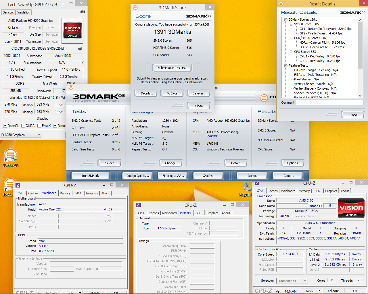This screenshot has width=368, height=294.
Task: Click the Radeon Graphics AMD logo in GPU-Z
Action: tap(72, 30)
